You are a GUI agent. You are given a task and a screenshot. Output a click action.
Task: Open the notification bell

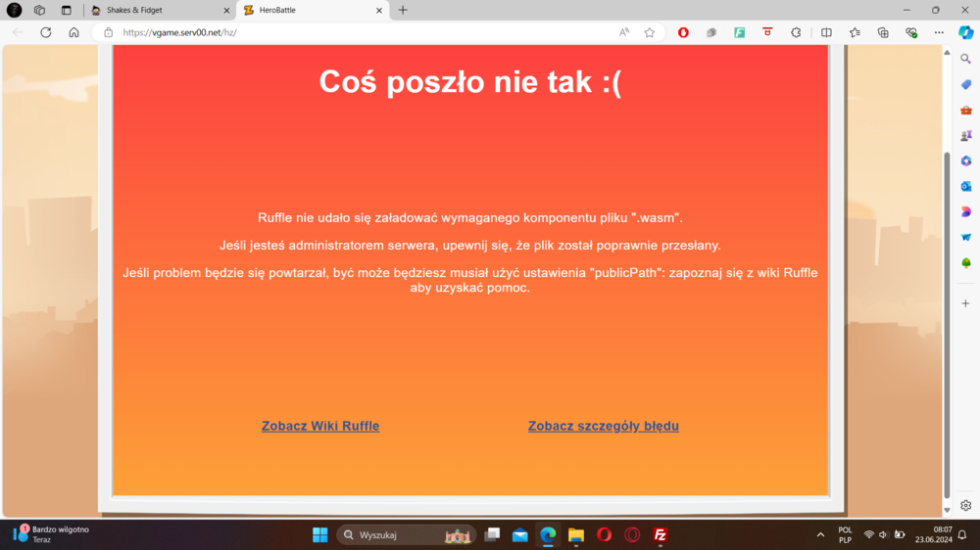(x=962, y=535)
